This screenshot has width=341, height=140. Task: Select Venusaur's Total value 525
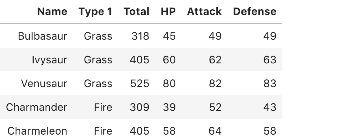(x=139, y=83)
